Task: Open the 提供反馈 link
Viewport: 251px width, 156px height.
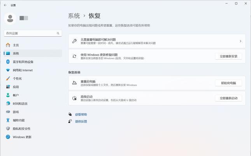Action: click(x=81, y=122)
